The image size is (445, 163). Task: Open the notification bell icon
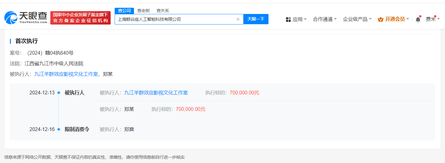418,19
